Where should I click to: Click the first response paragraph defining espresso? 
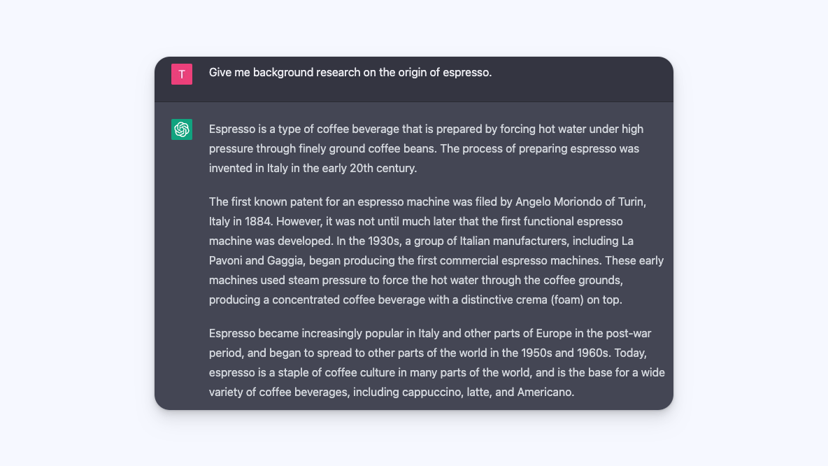[426, 148]
